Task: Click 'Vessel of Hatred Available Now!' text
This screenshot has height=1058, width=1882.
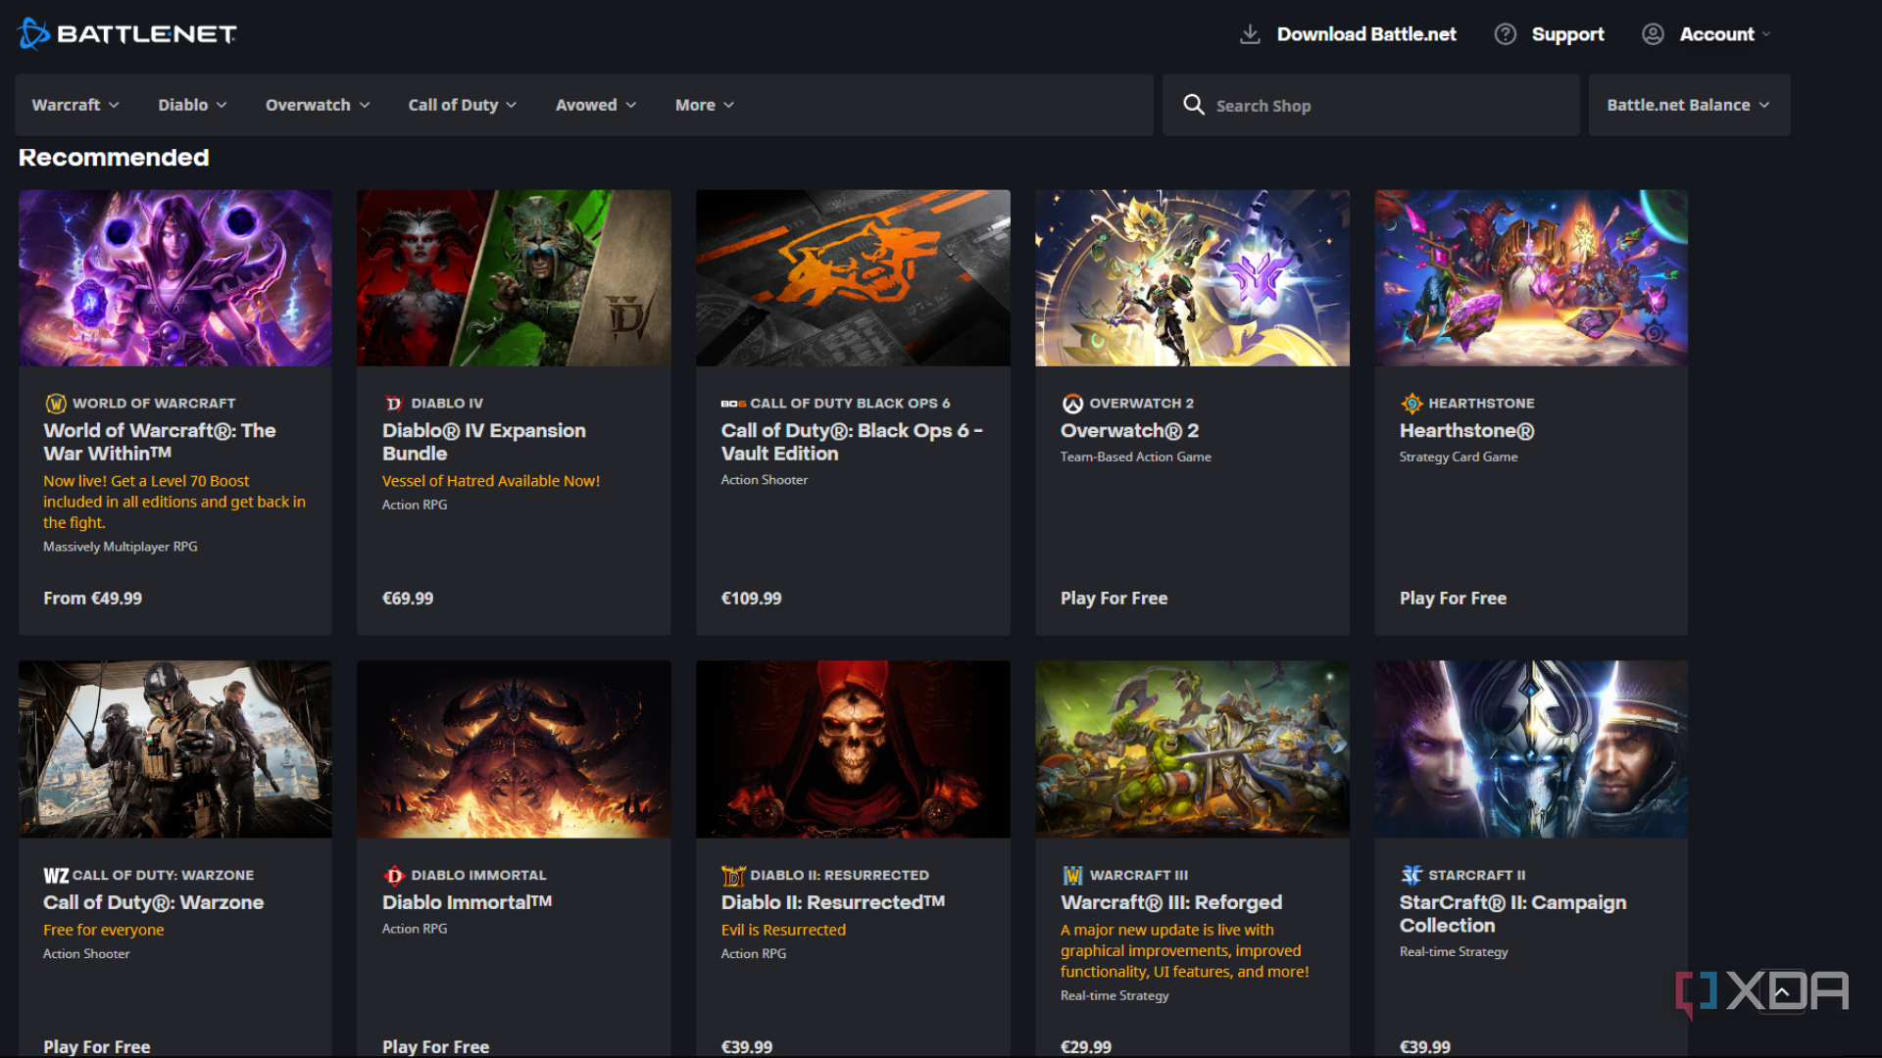Action: (491, 481)
